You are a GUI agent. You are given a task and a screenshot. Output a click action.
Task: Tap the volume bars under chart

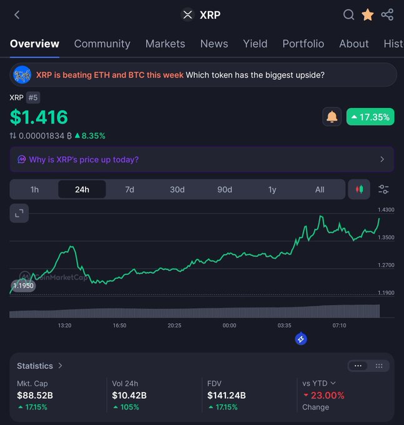[194, 311]
